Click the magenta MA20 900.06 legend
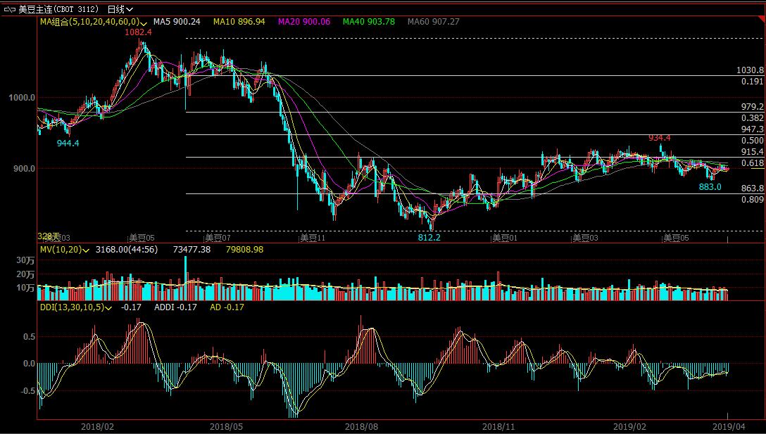Image resolution: width=766 pixels, height=434 pixels. pos(304,22)
